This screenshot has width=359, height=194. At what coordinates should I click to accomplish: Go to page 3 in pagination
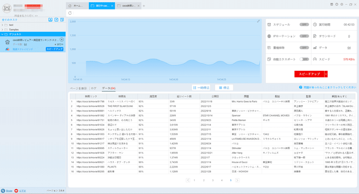pos(213,180)
